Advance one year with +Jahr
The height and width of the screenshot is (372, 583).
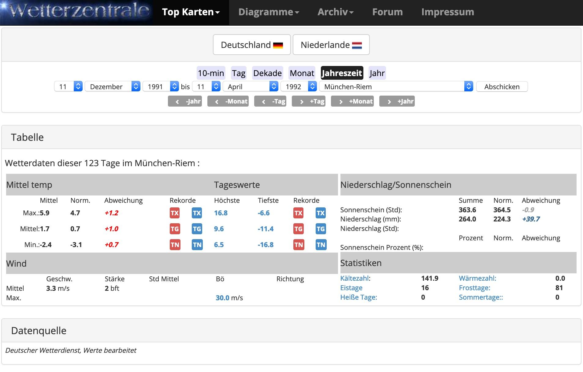click(397, 101)
